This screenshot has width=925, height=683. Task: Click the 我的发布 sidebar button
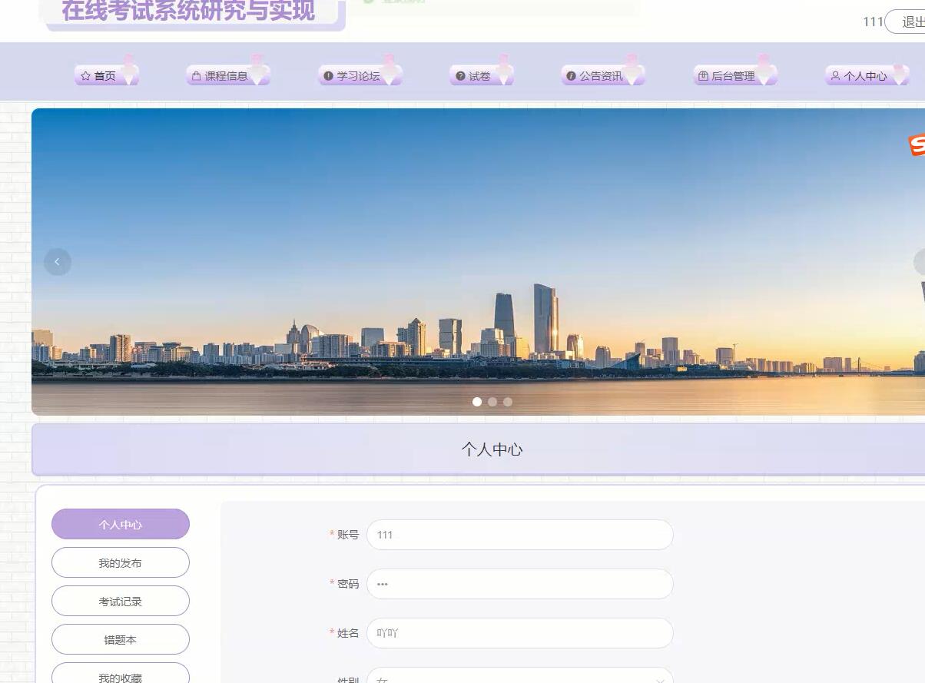121,562
